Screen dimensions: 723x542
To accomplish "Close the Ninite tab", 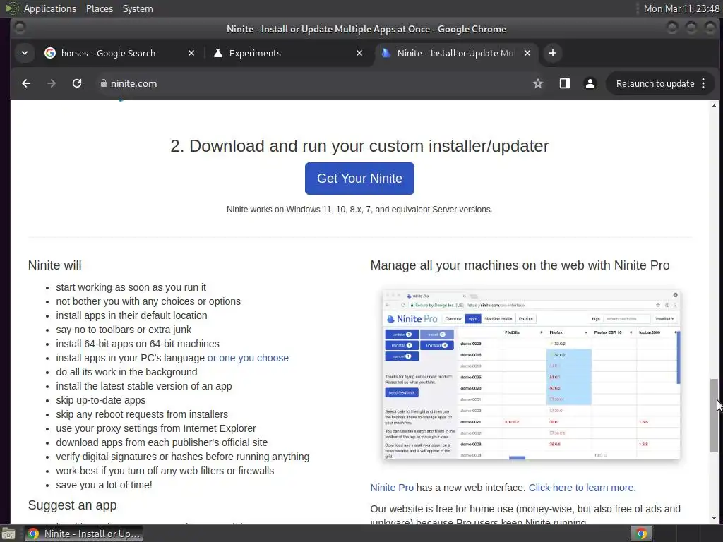I will [x=527, y=53].
